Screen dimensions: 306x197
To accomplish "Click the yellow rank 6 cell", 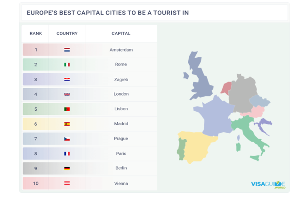I will coord(35,124).
